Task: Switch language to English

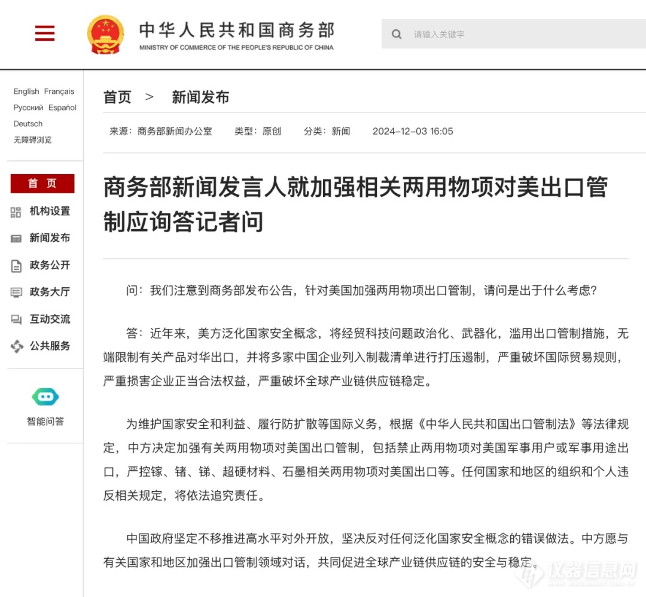Action: coord(26,91)
